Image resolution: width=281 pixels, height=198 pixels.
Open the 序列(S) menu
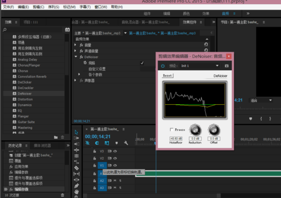[x=53, y=7]
